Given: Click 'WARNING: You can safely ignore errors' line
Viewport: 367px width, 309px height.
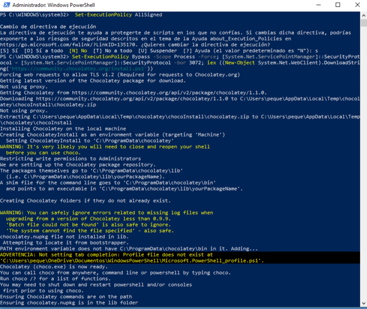Looking at the screenshot, I should coord(107,213).
